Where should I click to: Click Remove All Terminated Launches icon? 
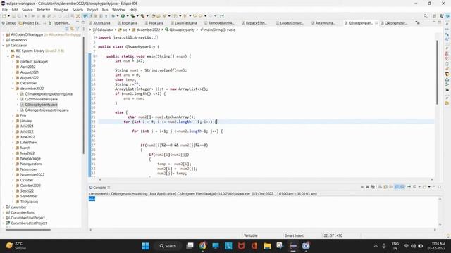[373, 187]
